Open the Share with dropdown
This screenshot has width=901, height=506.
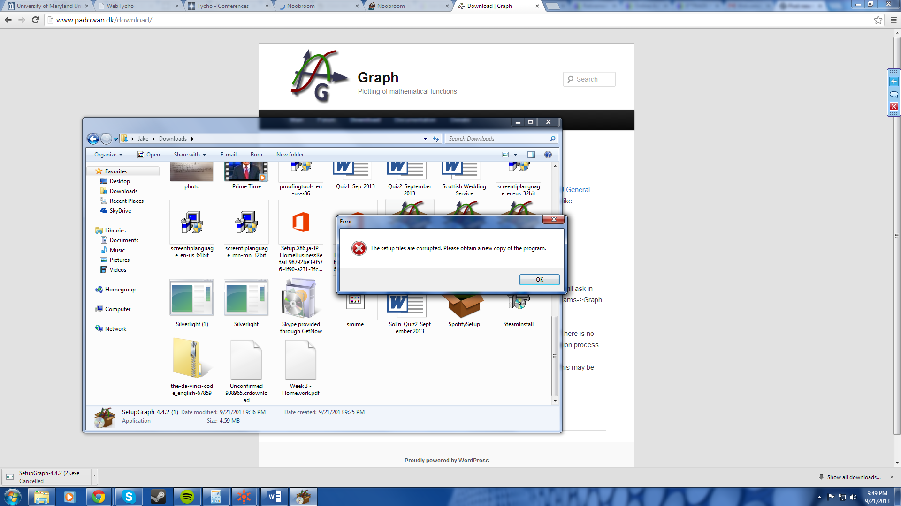point(190,155)
